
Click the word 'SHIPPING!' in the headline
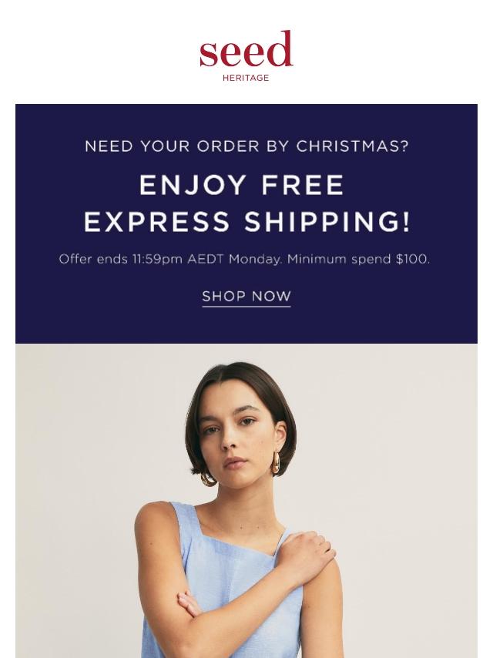click(327, 222)
